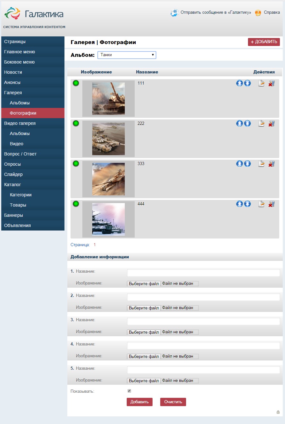Move photo 222 down in order

click(247, 124)
